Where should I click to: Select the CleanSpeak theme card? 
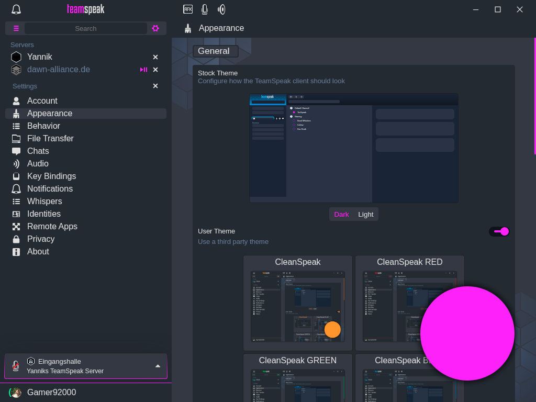tap(298, 303)
